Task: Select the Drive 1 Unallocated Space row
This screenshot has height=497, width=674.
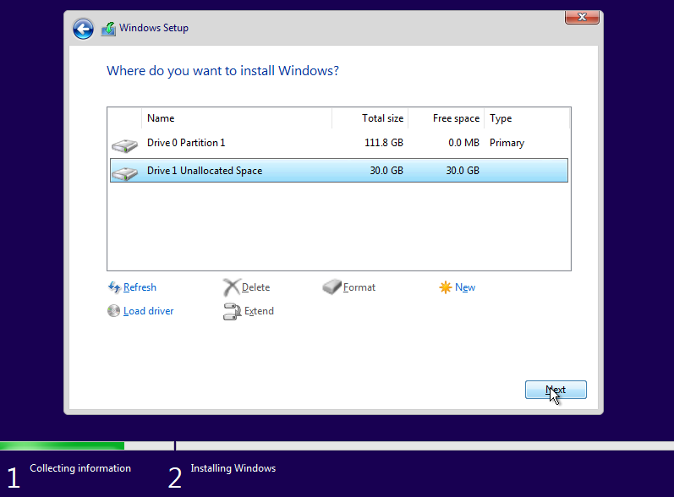Action: [x=339, y=171]
